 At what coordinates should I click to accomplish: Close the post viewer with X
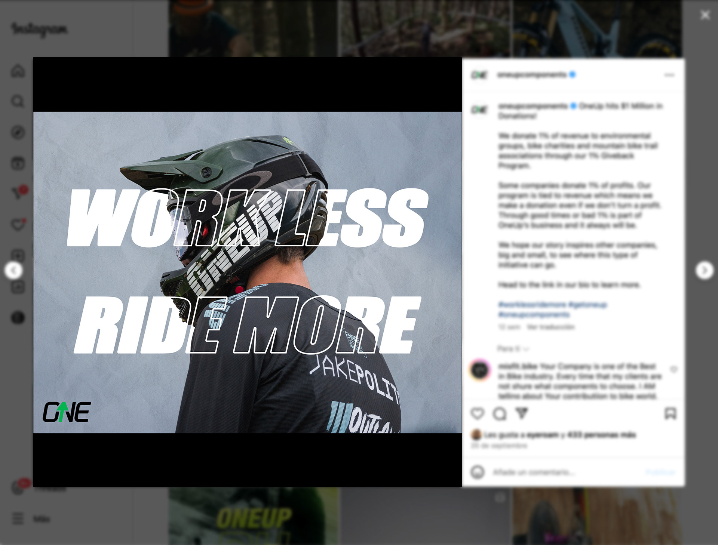tap(705, 15)
